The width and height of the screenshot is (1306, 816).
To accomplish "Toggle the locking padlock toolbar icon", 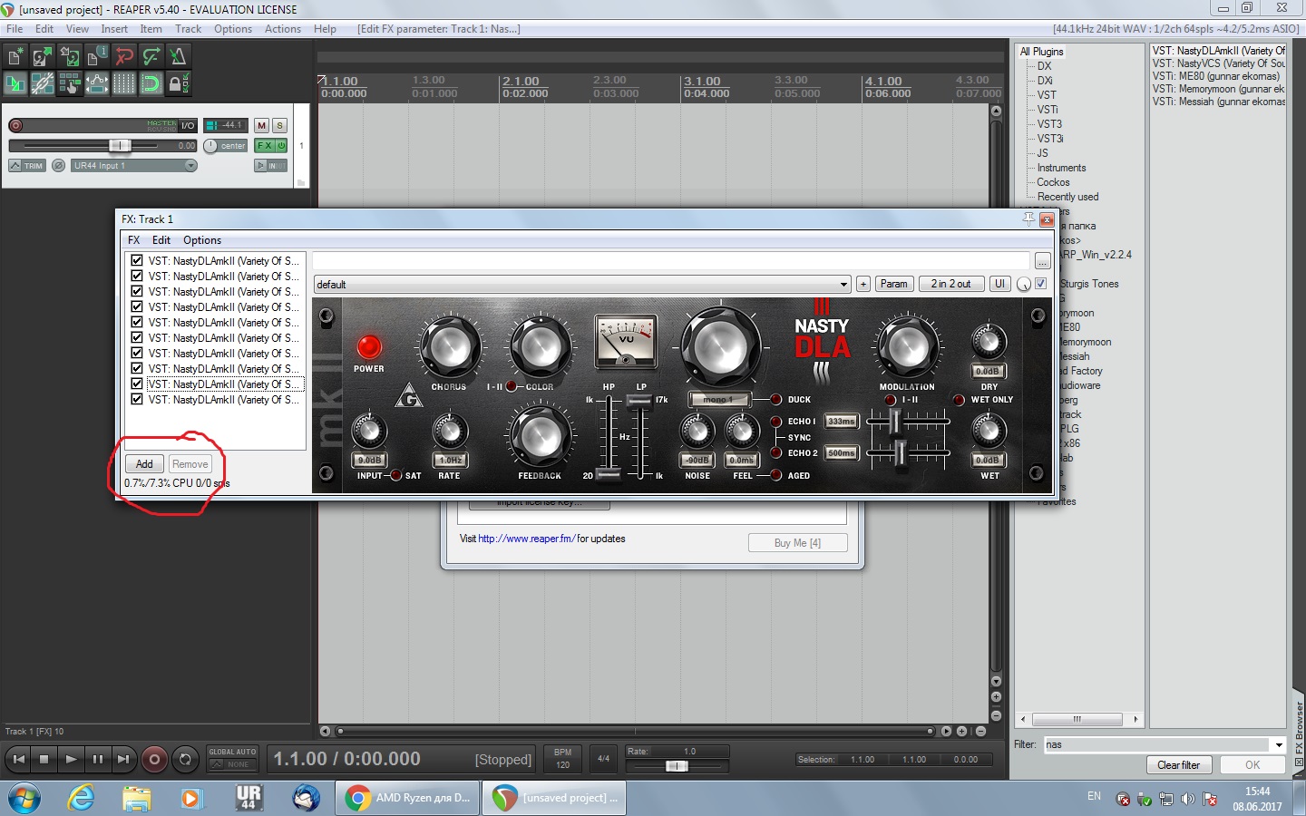I will [x=179, y=84].
